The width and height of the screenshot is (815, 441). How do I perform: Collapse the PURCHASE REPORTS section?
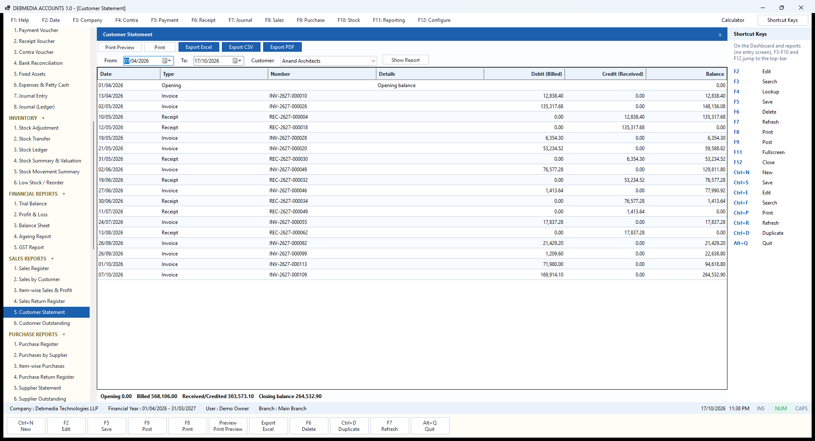64,335
